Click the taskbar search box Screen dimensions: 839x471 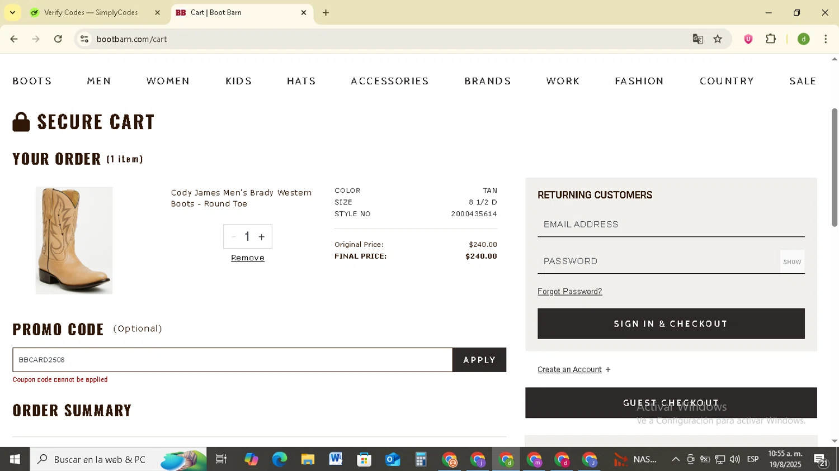118,459
